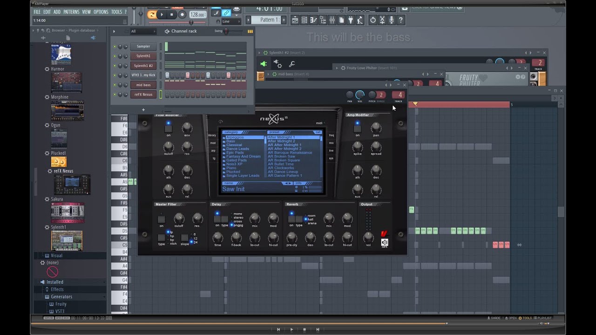Screen dimensions: 596x335
Task: Click the channel rack speaker icon
Action: 167,31
